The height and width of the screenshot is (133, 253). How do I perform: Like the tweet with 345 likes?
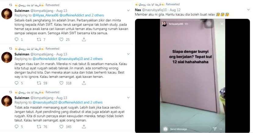(x=62, y=127)
